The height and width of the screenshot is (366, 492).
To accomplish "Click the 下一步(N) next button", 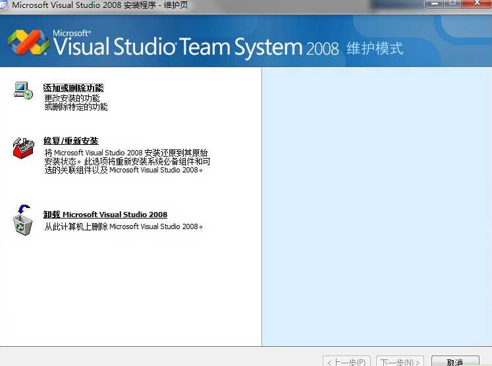I will pos(400,361).
